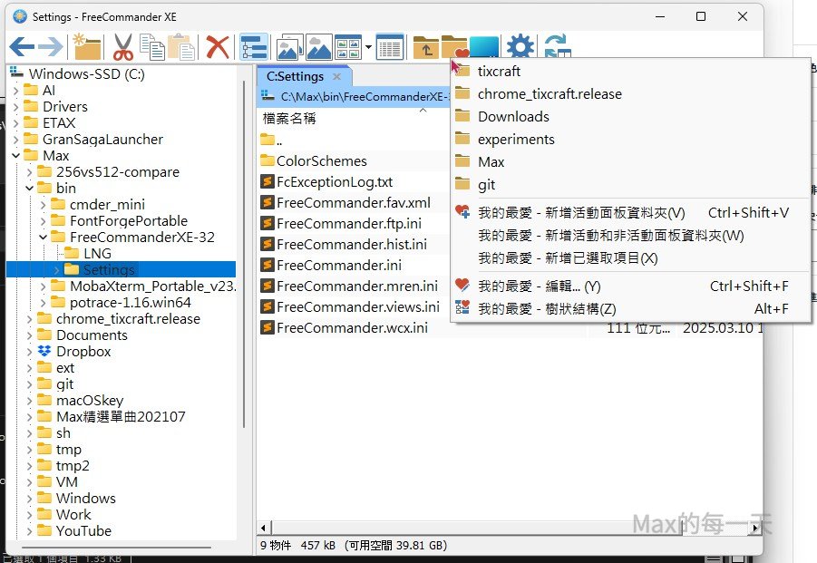Go forward with the right arrow toolbar icon
Viewport: 817px width, 563px height.
pyautogui.click(x=51, y=47)
